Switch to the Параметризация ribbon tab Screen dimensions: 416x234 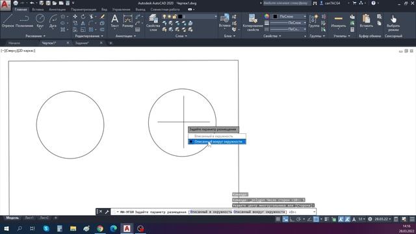pos(84,9)
